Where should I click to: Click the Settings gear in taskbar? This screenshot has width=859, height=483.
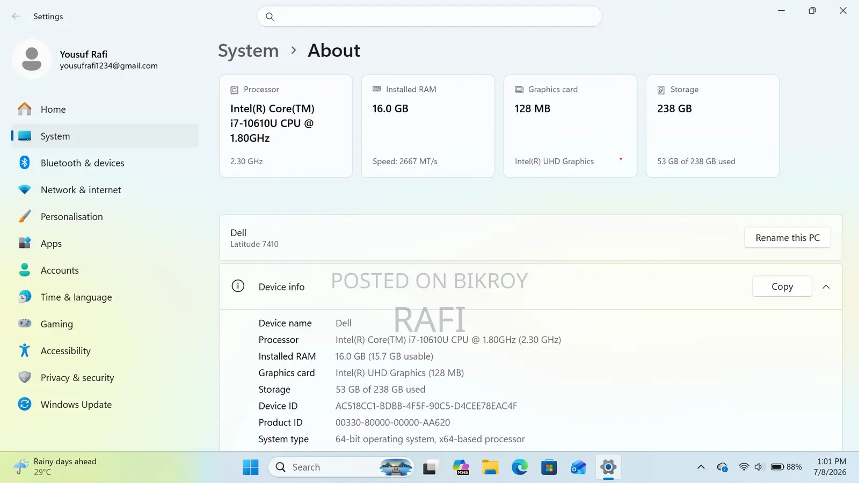coord(608,467)
